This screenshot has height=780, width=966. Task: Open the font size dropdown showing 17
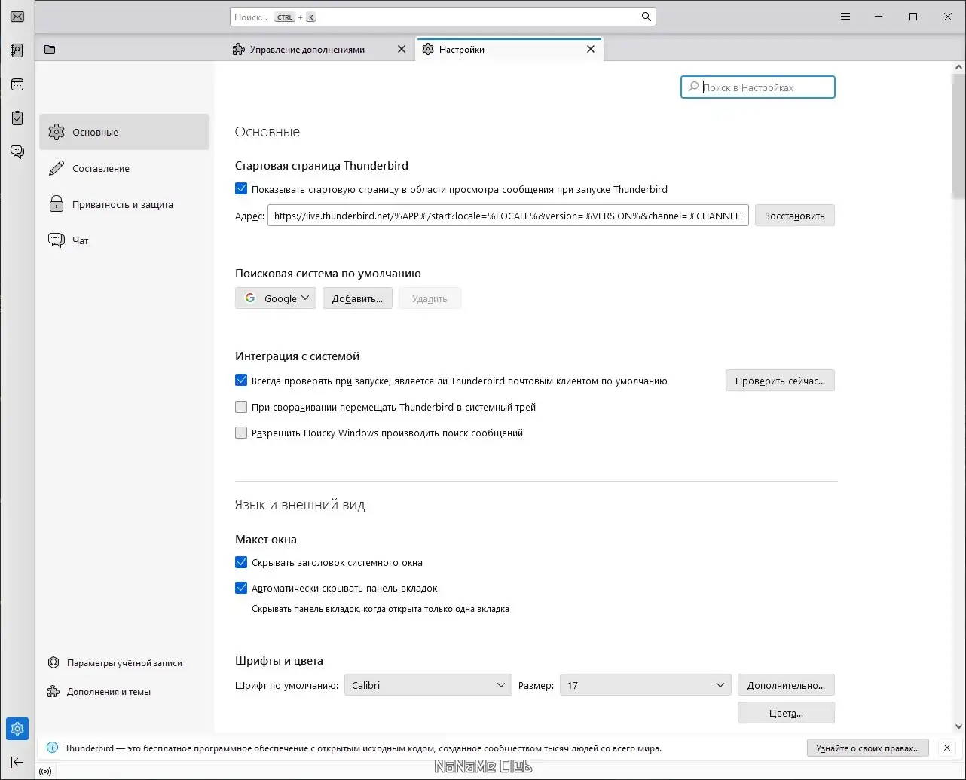[646, 685]
